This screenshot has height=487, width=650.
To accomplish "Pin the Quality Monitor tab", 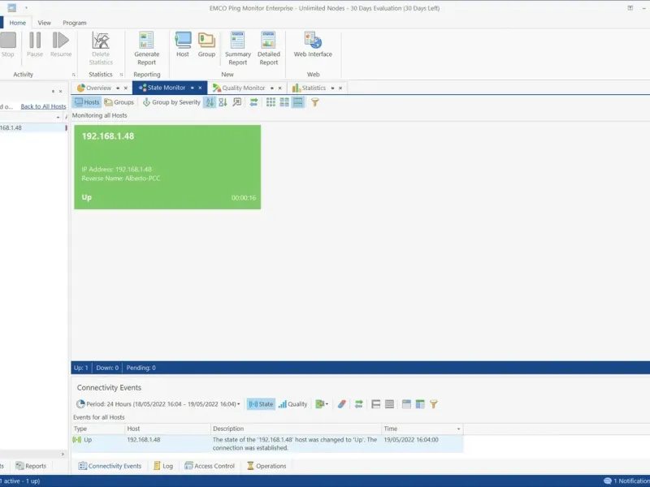I will tap(272, 88).
